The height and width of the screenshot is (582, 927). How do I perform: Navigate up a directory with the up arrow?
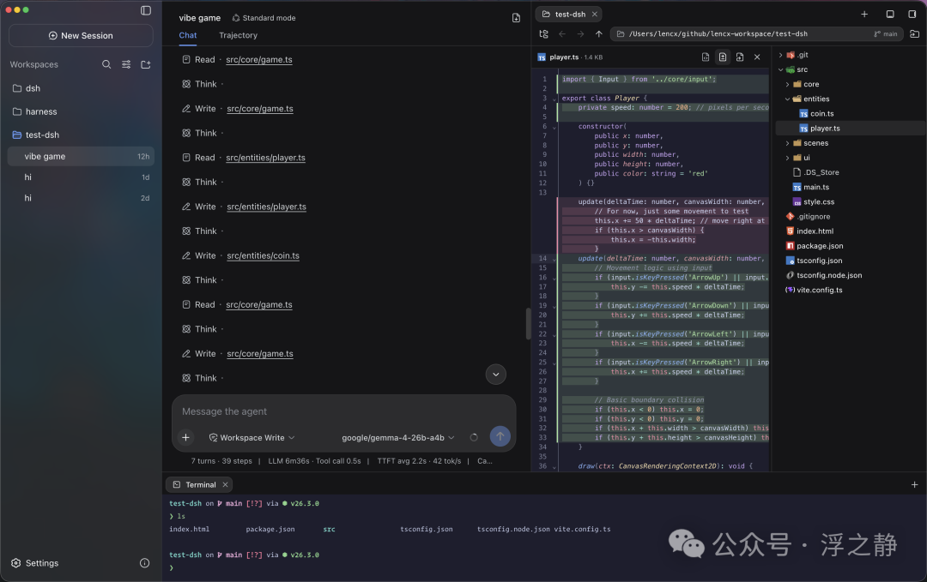point(598,34)
